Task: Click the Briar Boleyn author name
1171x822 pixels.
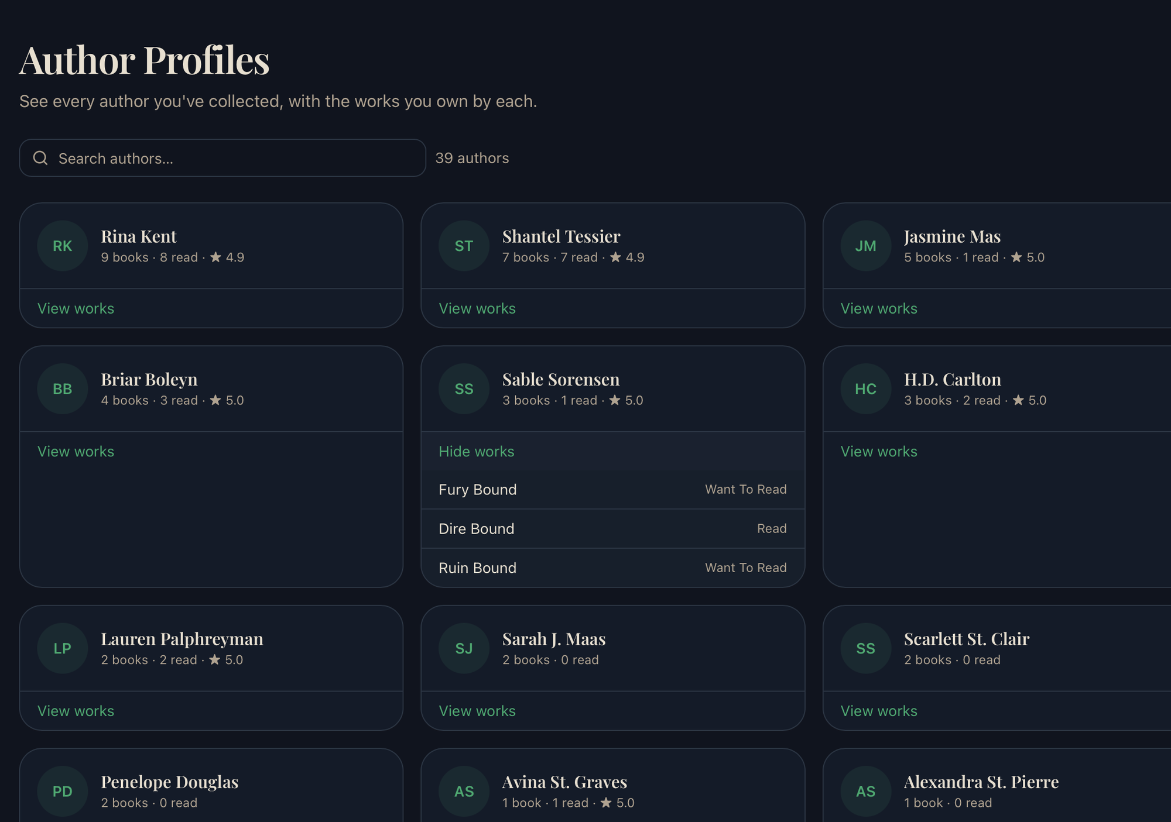Action: [149, 380]
